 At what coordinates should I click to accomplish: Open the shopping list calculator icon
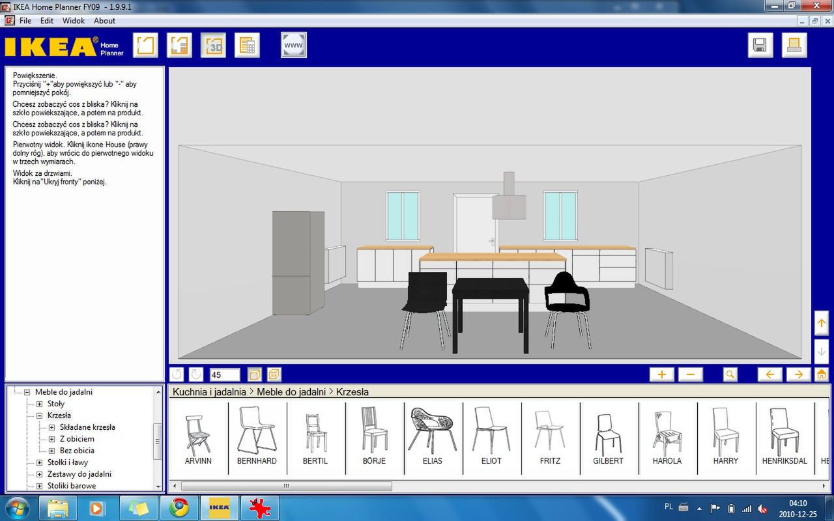coord(247,45)
